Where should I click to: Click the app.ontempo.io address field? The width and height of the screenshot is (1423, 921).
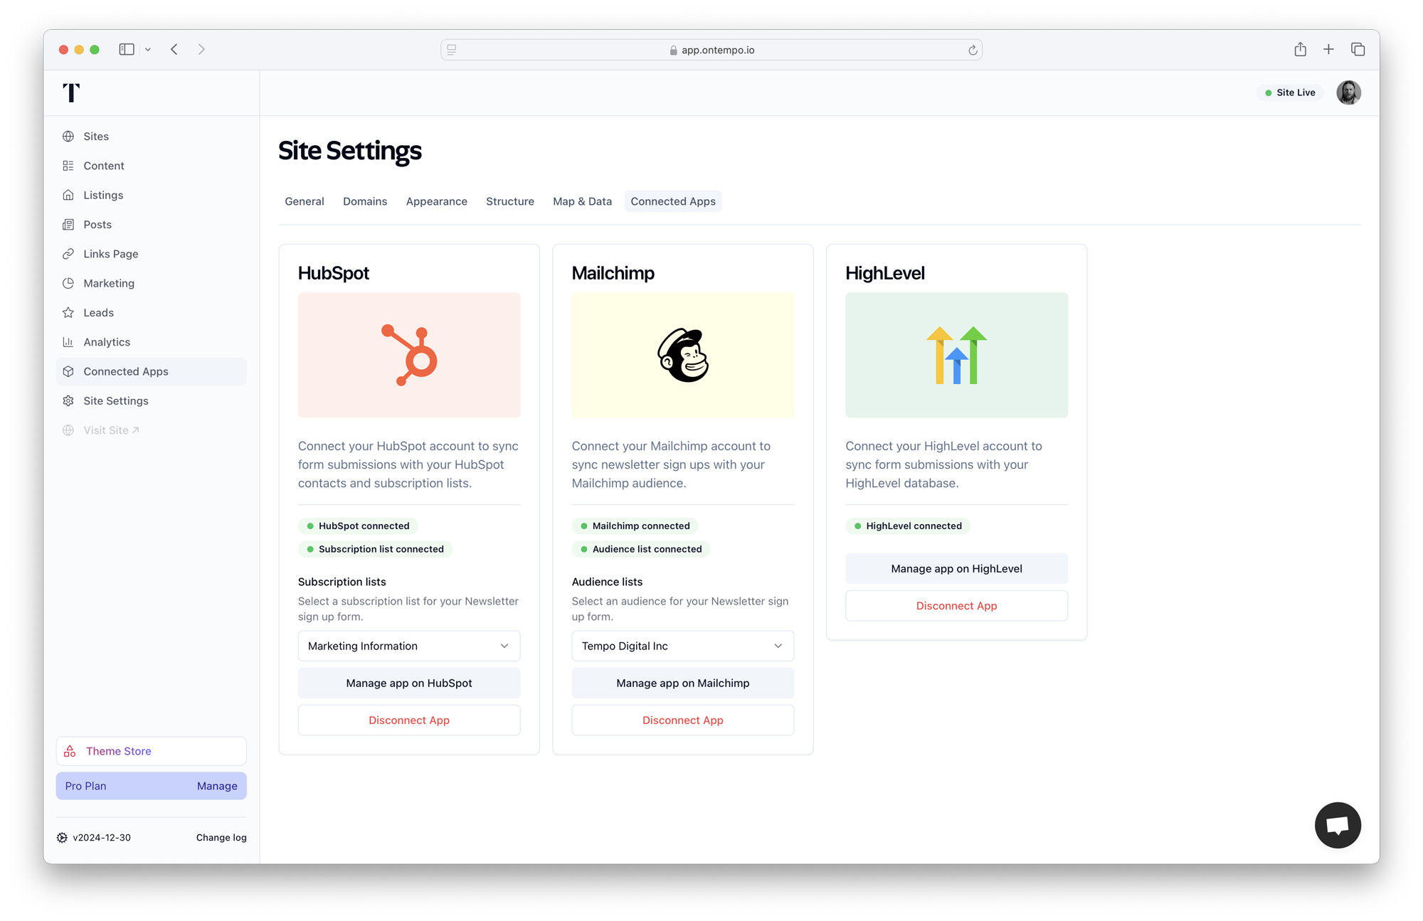click(x=711, y=50)
